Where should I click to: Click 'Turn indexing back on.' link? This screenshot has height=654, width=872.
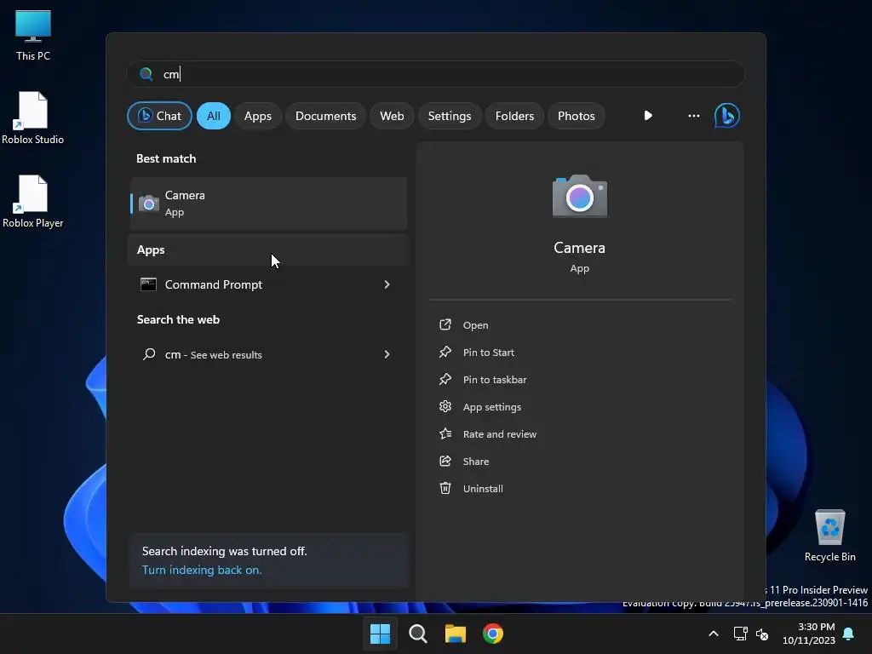(x=201, y=570)
